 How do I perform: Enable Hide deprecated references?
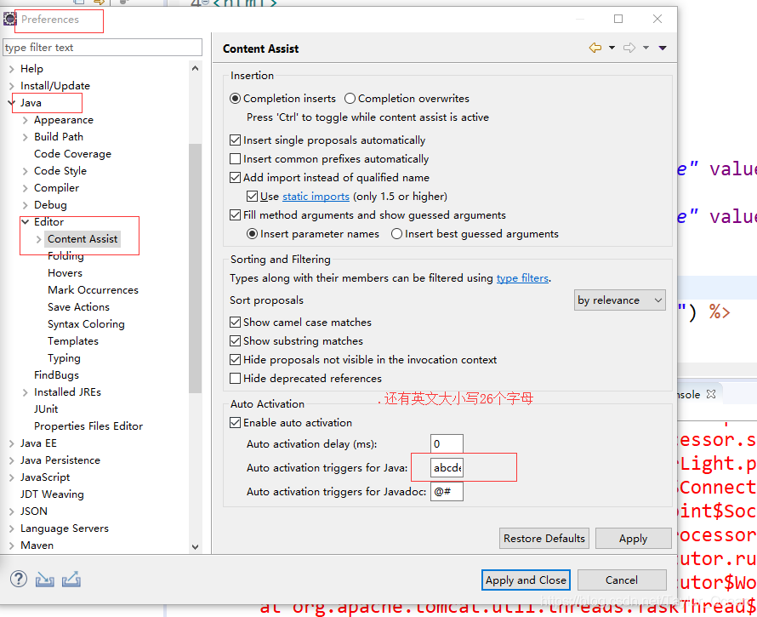coord(234,379)
